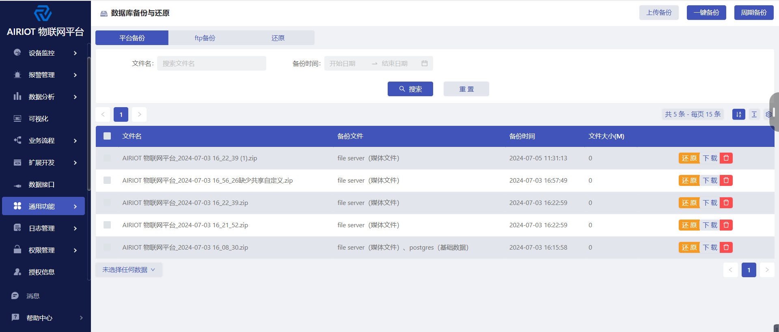Click the 授权信息 user icon
Viewport: 779px width, 332px height.
[17, 272]
